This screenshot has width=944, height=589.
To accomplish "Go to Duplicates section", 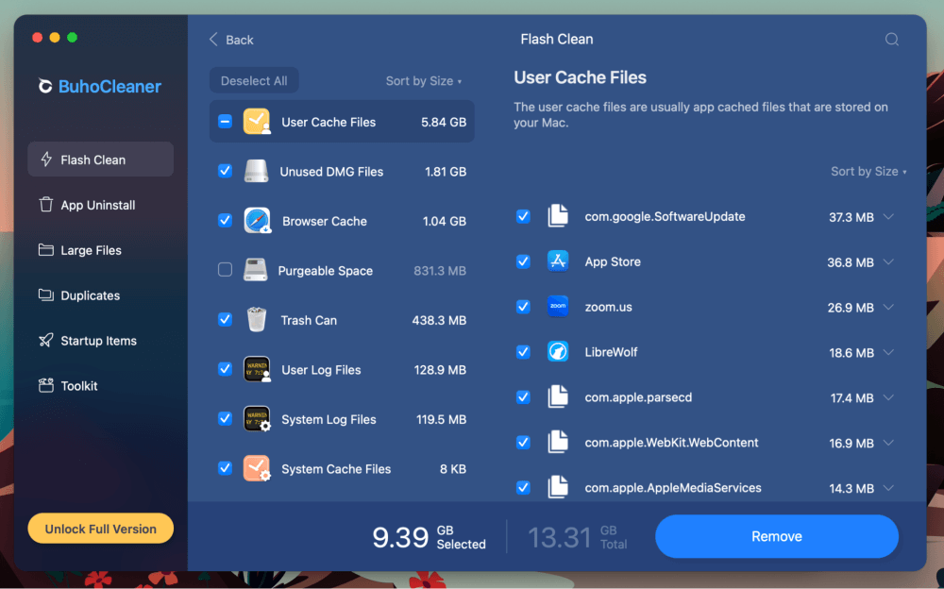I will [101, 295].
